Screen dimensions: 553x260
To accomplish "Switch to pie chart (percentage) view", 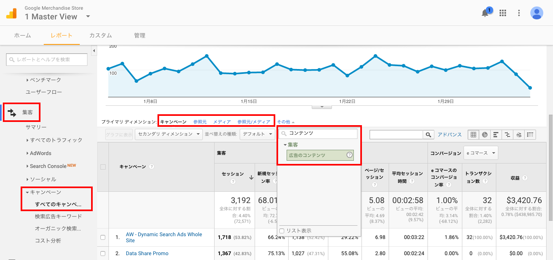I will (485, 134).
